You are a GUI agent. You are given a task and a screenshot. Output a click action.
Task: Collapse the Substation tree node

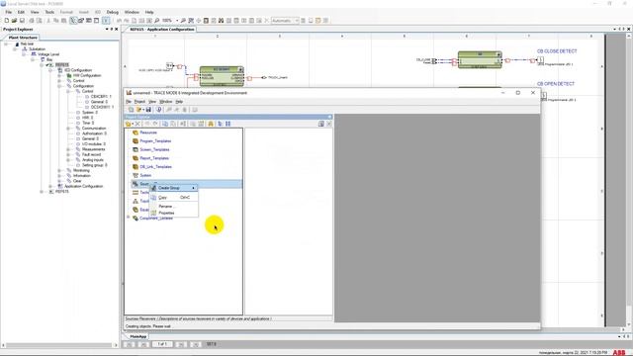tap(15, 48)
